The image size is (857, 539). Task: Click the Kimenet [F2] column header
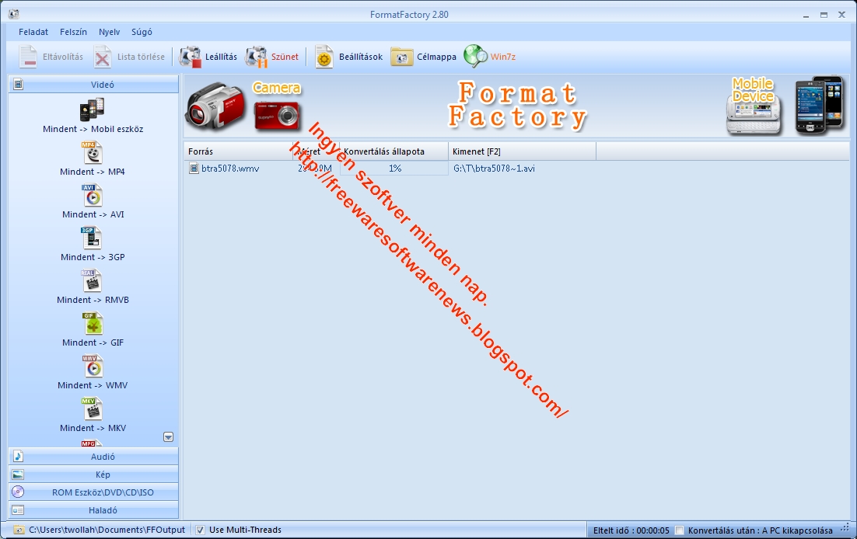click(522, 151)
